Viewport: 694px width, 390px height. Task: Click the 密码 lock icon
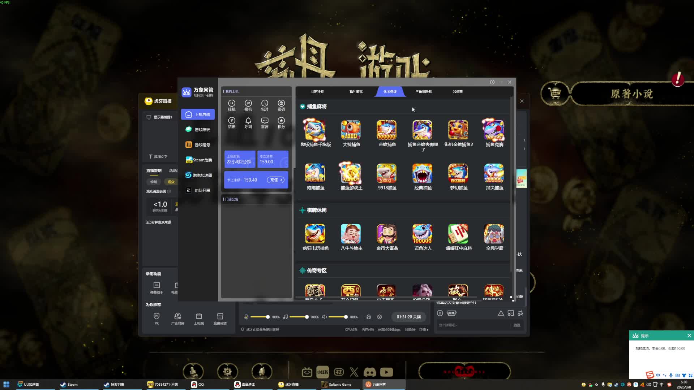281,103
